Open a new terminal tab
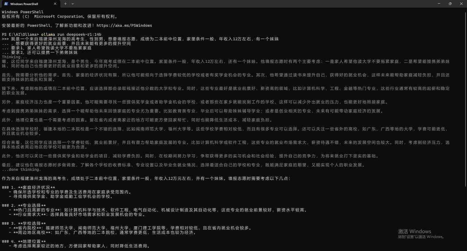Image resolution: width=467 pixels, height=251 pixels. click(x=66, y=4)
